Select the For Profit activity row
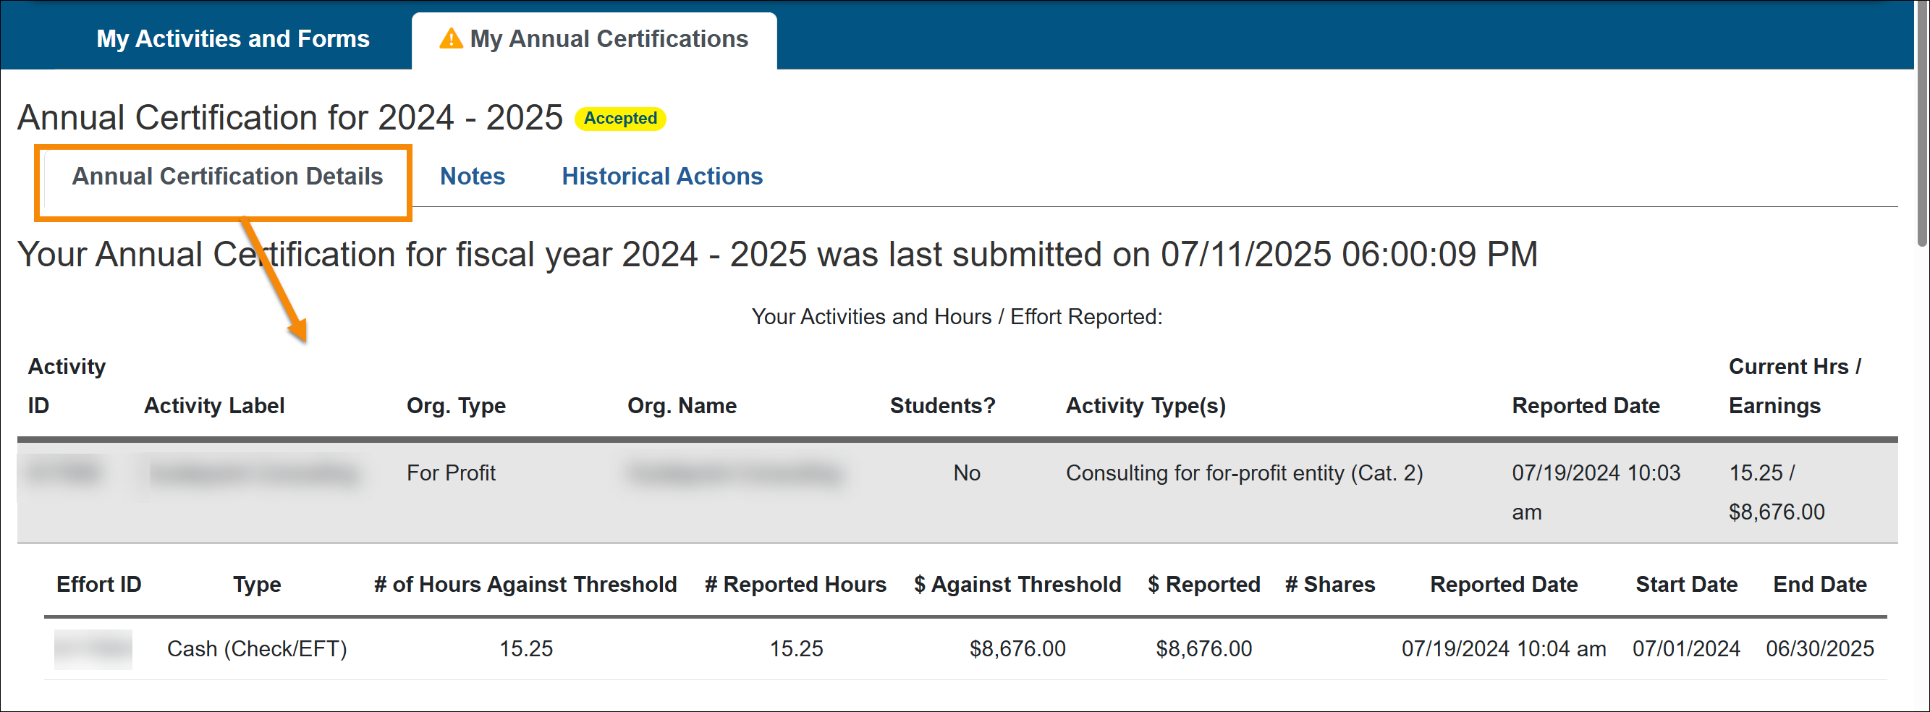Viewport: 1930px width, 712px height. coord(965,491)
